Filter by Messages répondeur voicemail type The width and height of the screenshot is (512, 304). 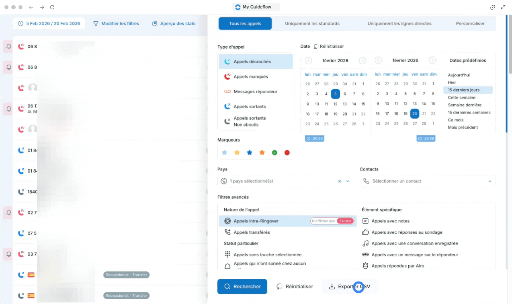click(255, 92)
